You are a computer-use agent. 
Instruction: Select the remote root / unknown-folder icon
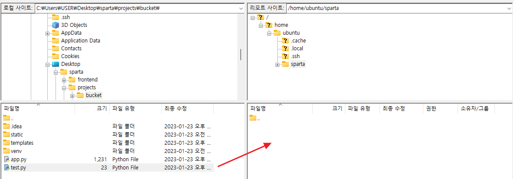click(261, 17)
